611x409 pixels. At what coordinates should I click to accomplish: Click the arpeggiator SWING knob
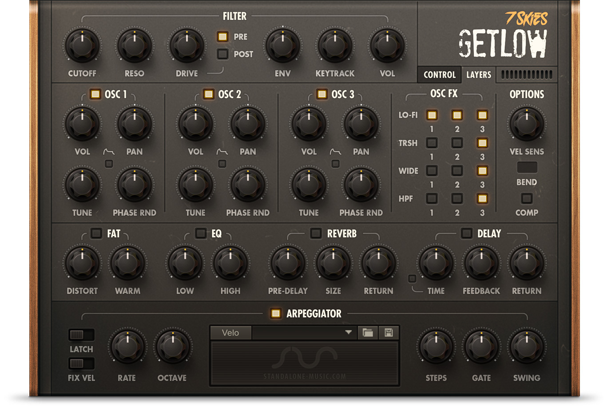point(527,347)
